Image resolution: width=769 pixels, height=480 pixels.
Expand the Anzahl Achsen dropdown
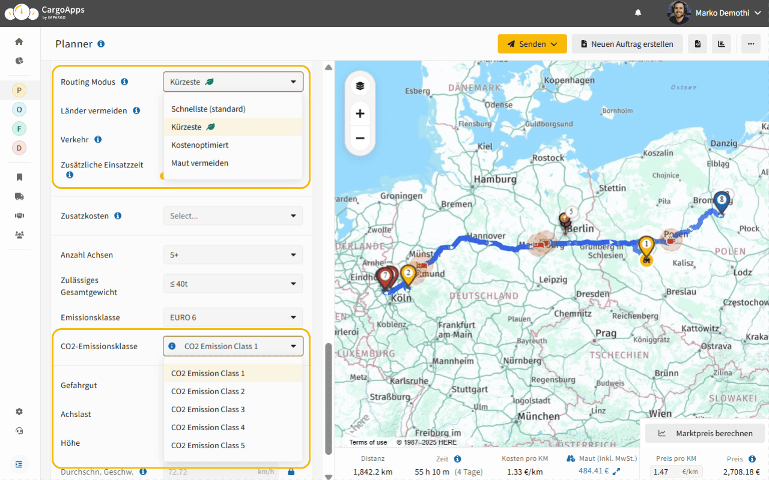233,254
